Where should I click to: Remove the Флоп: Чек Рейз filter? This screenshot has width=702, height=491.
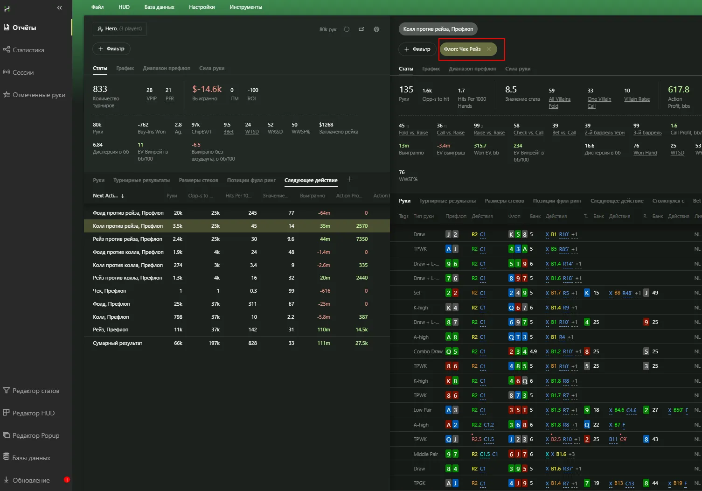coord(489,49)
